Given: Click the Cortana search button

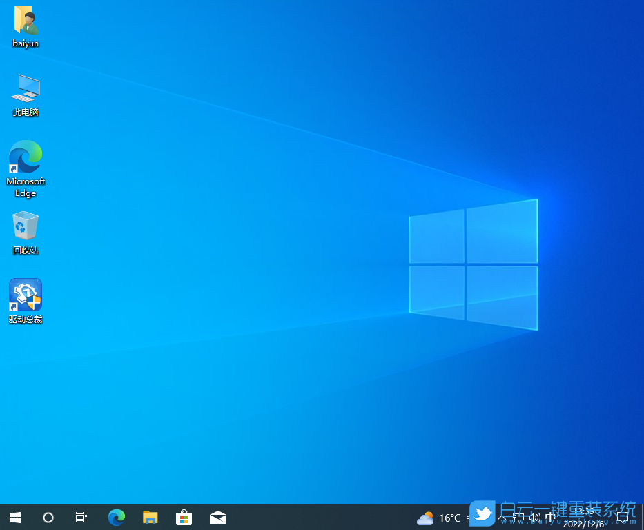Looking at the screenshot, I should (48, 517).
